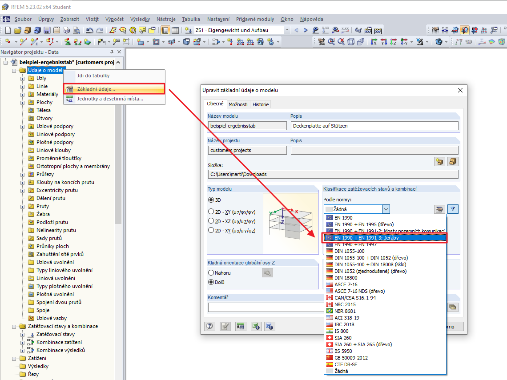The image size is (507, 380).
Task: Toggle wireframe display model icon
Action: pos(351,42)
